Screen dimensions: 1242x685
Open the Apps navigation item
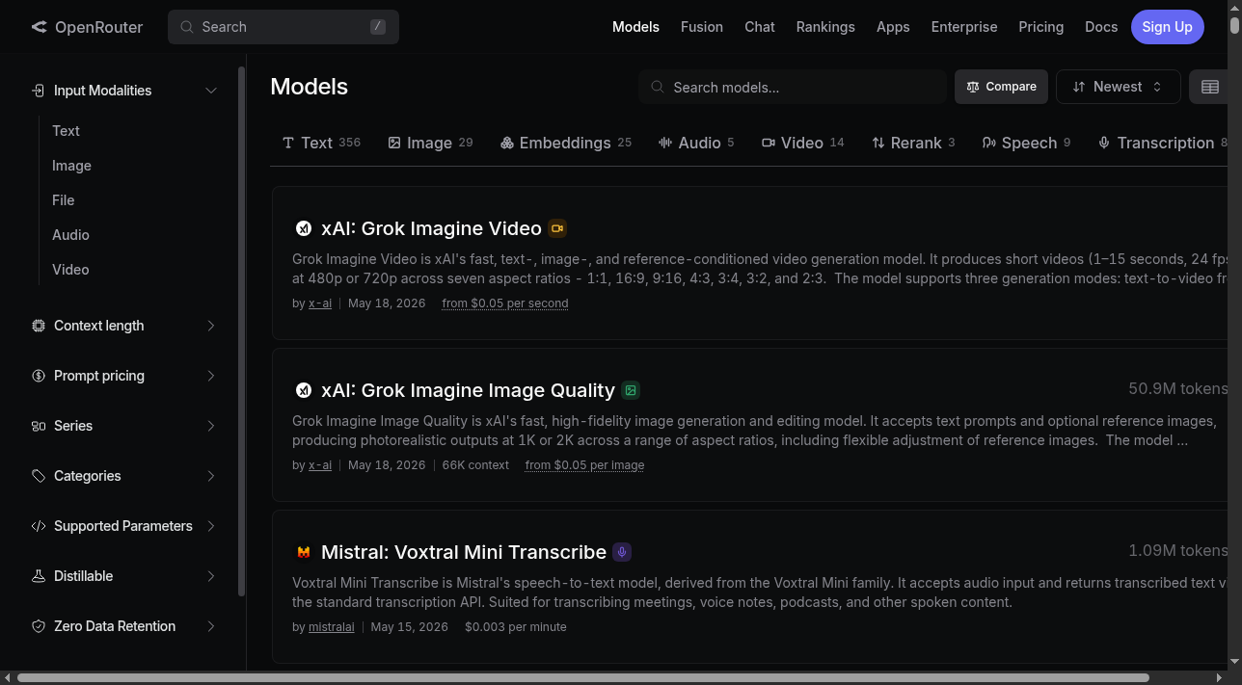[893, 27]
